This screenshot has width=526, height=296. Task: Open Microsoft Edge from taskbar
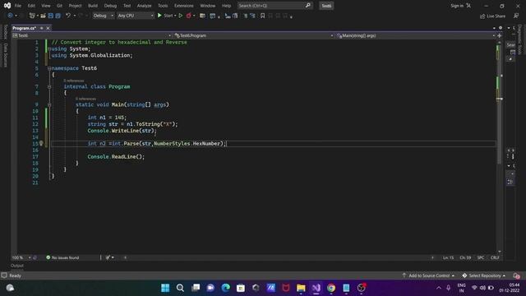tap(226, 288)
